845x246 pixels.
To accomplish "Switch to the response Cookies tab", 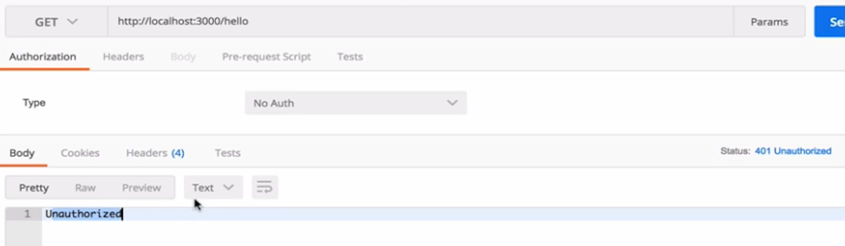I will (80, 153).
